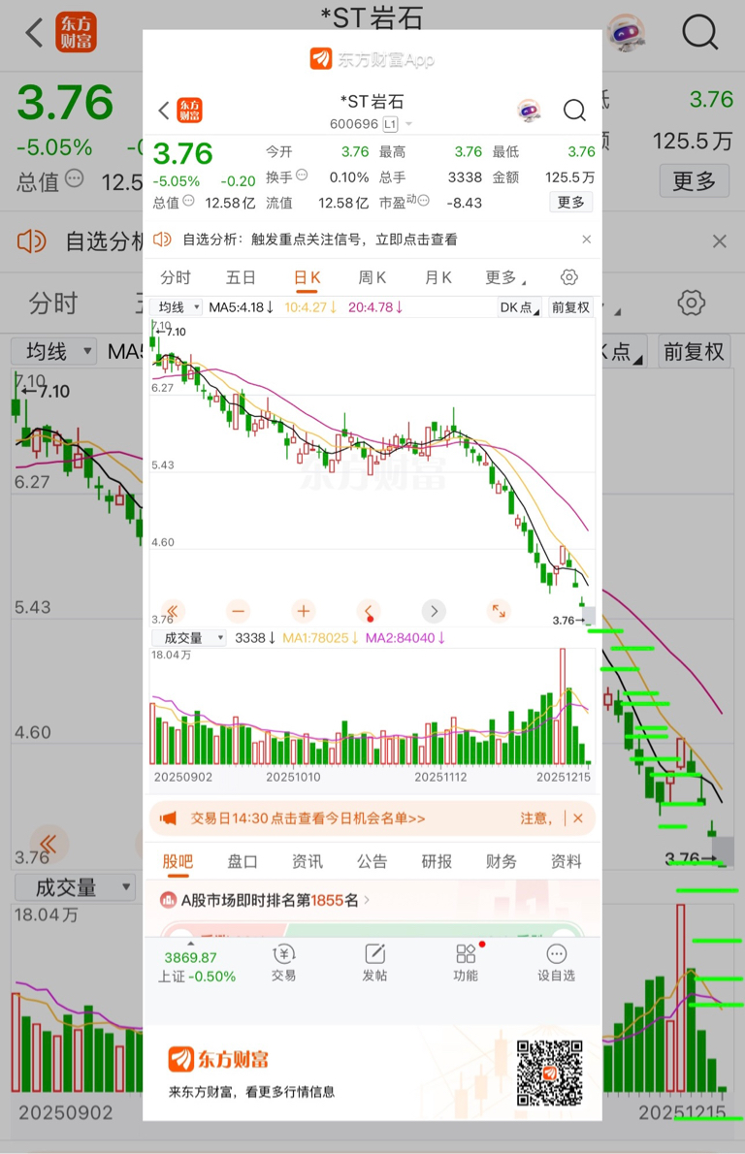This screenshot has width=745, height=1154.
Task: Open 功能 functions button
Action: coord(466,963)
